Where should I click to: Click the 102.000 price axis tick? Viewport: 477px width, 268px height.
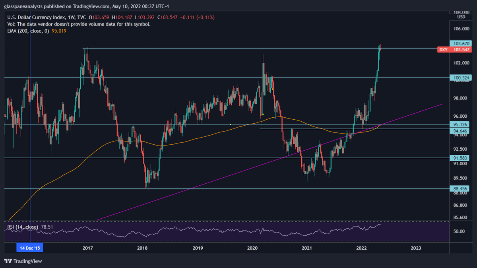(x=461, y=63)
